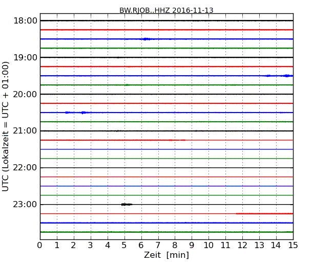
Task: Click the x-axis tick label 8
Action: (x=175, y=246)
